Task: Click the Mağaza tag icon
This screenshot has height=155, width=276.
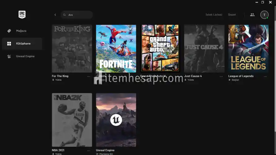Action: pos(9,31)
